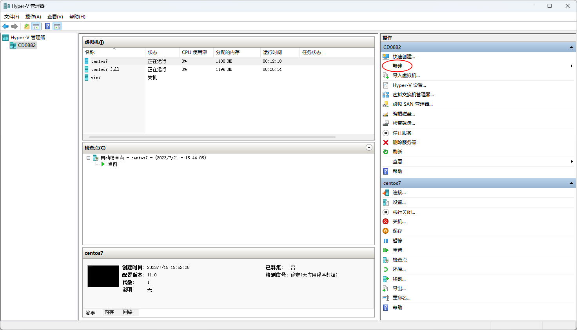Click the 帮助 entry under centos7 actions
This screenshot has width=577, height=330.
397,307
